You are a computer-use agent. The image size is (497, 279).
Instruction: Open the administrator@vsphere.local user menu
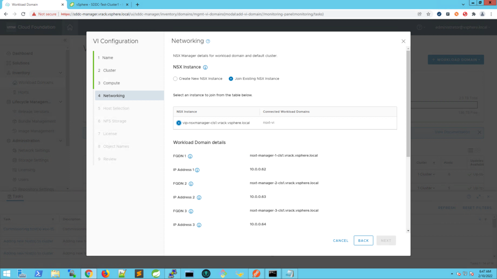pos(463,27)
